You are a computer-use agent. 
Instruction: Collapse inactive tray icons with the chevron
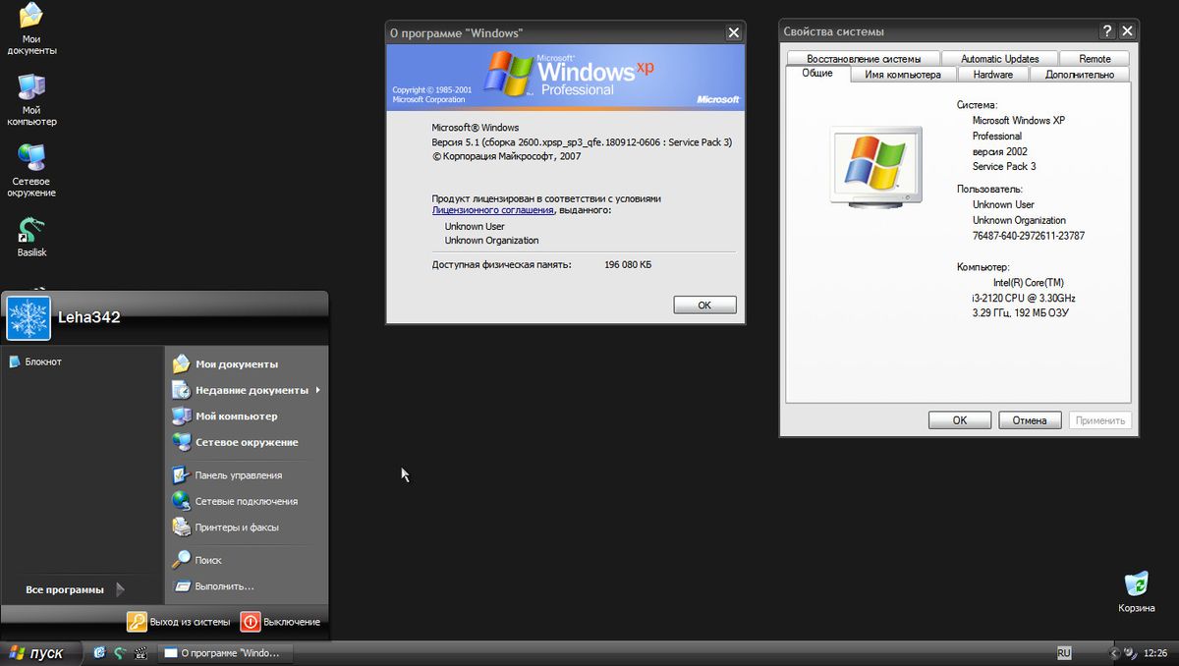click(x=1116, y=652)
